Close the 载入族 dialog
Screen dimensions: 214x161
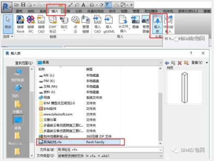[x=203, y=53]
